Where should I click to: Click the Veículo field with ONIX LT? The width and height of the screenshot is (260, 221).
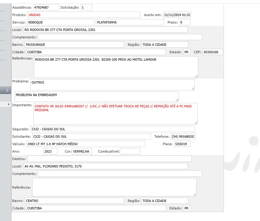coord(86,144)
